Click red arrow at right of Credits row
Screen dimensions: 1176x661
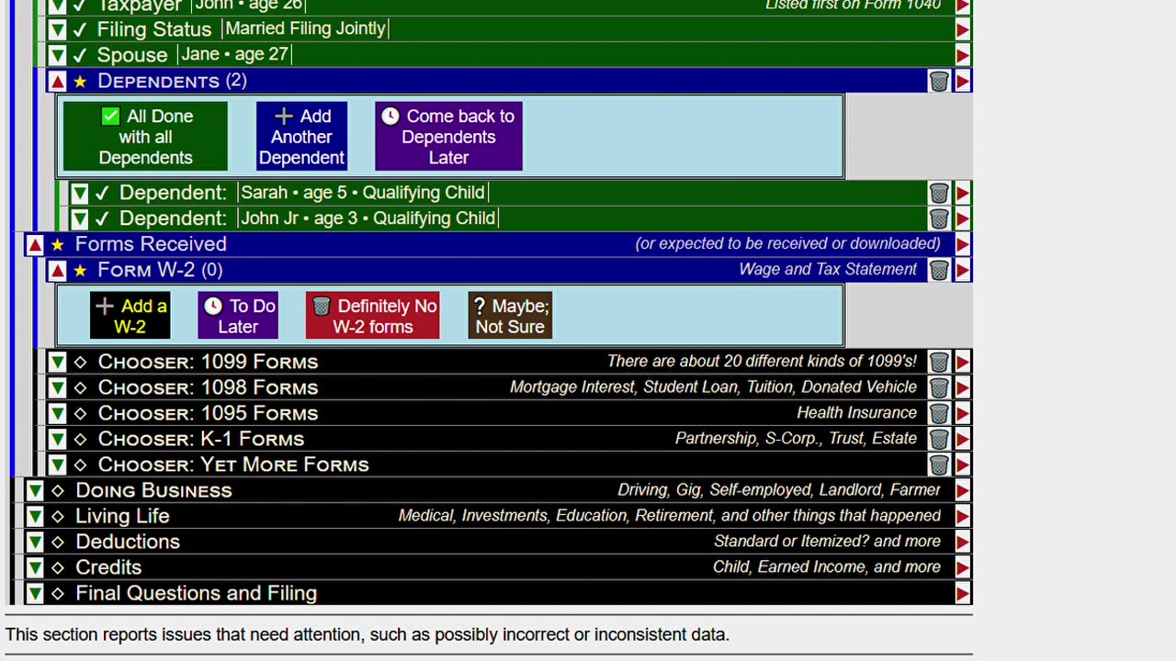click(x=962, y=567)
